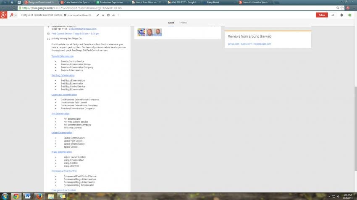Click the browser address bar URL
Screen dimensions: 357x200
[x=72, y=8]
